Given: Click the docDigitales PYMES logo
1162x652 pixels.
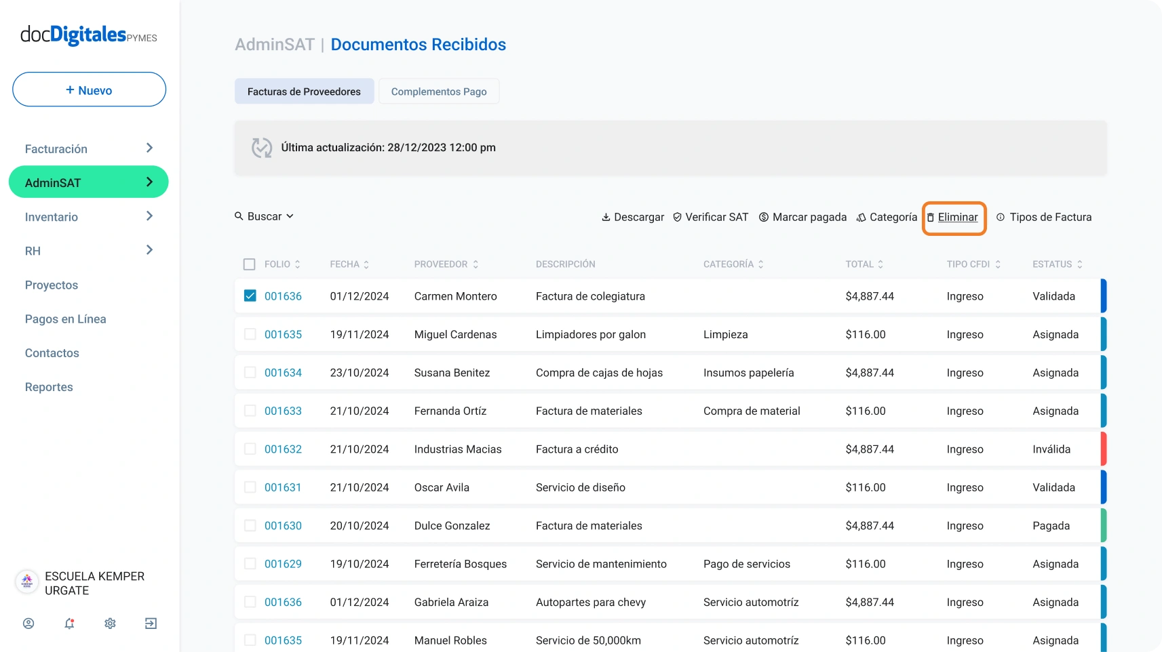Looking at the screenshot, I should click(x=89, y=35).
